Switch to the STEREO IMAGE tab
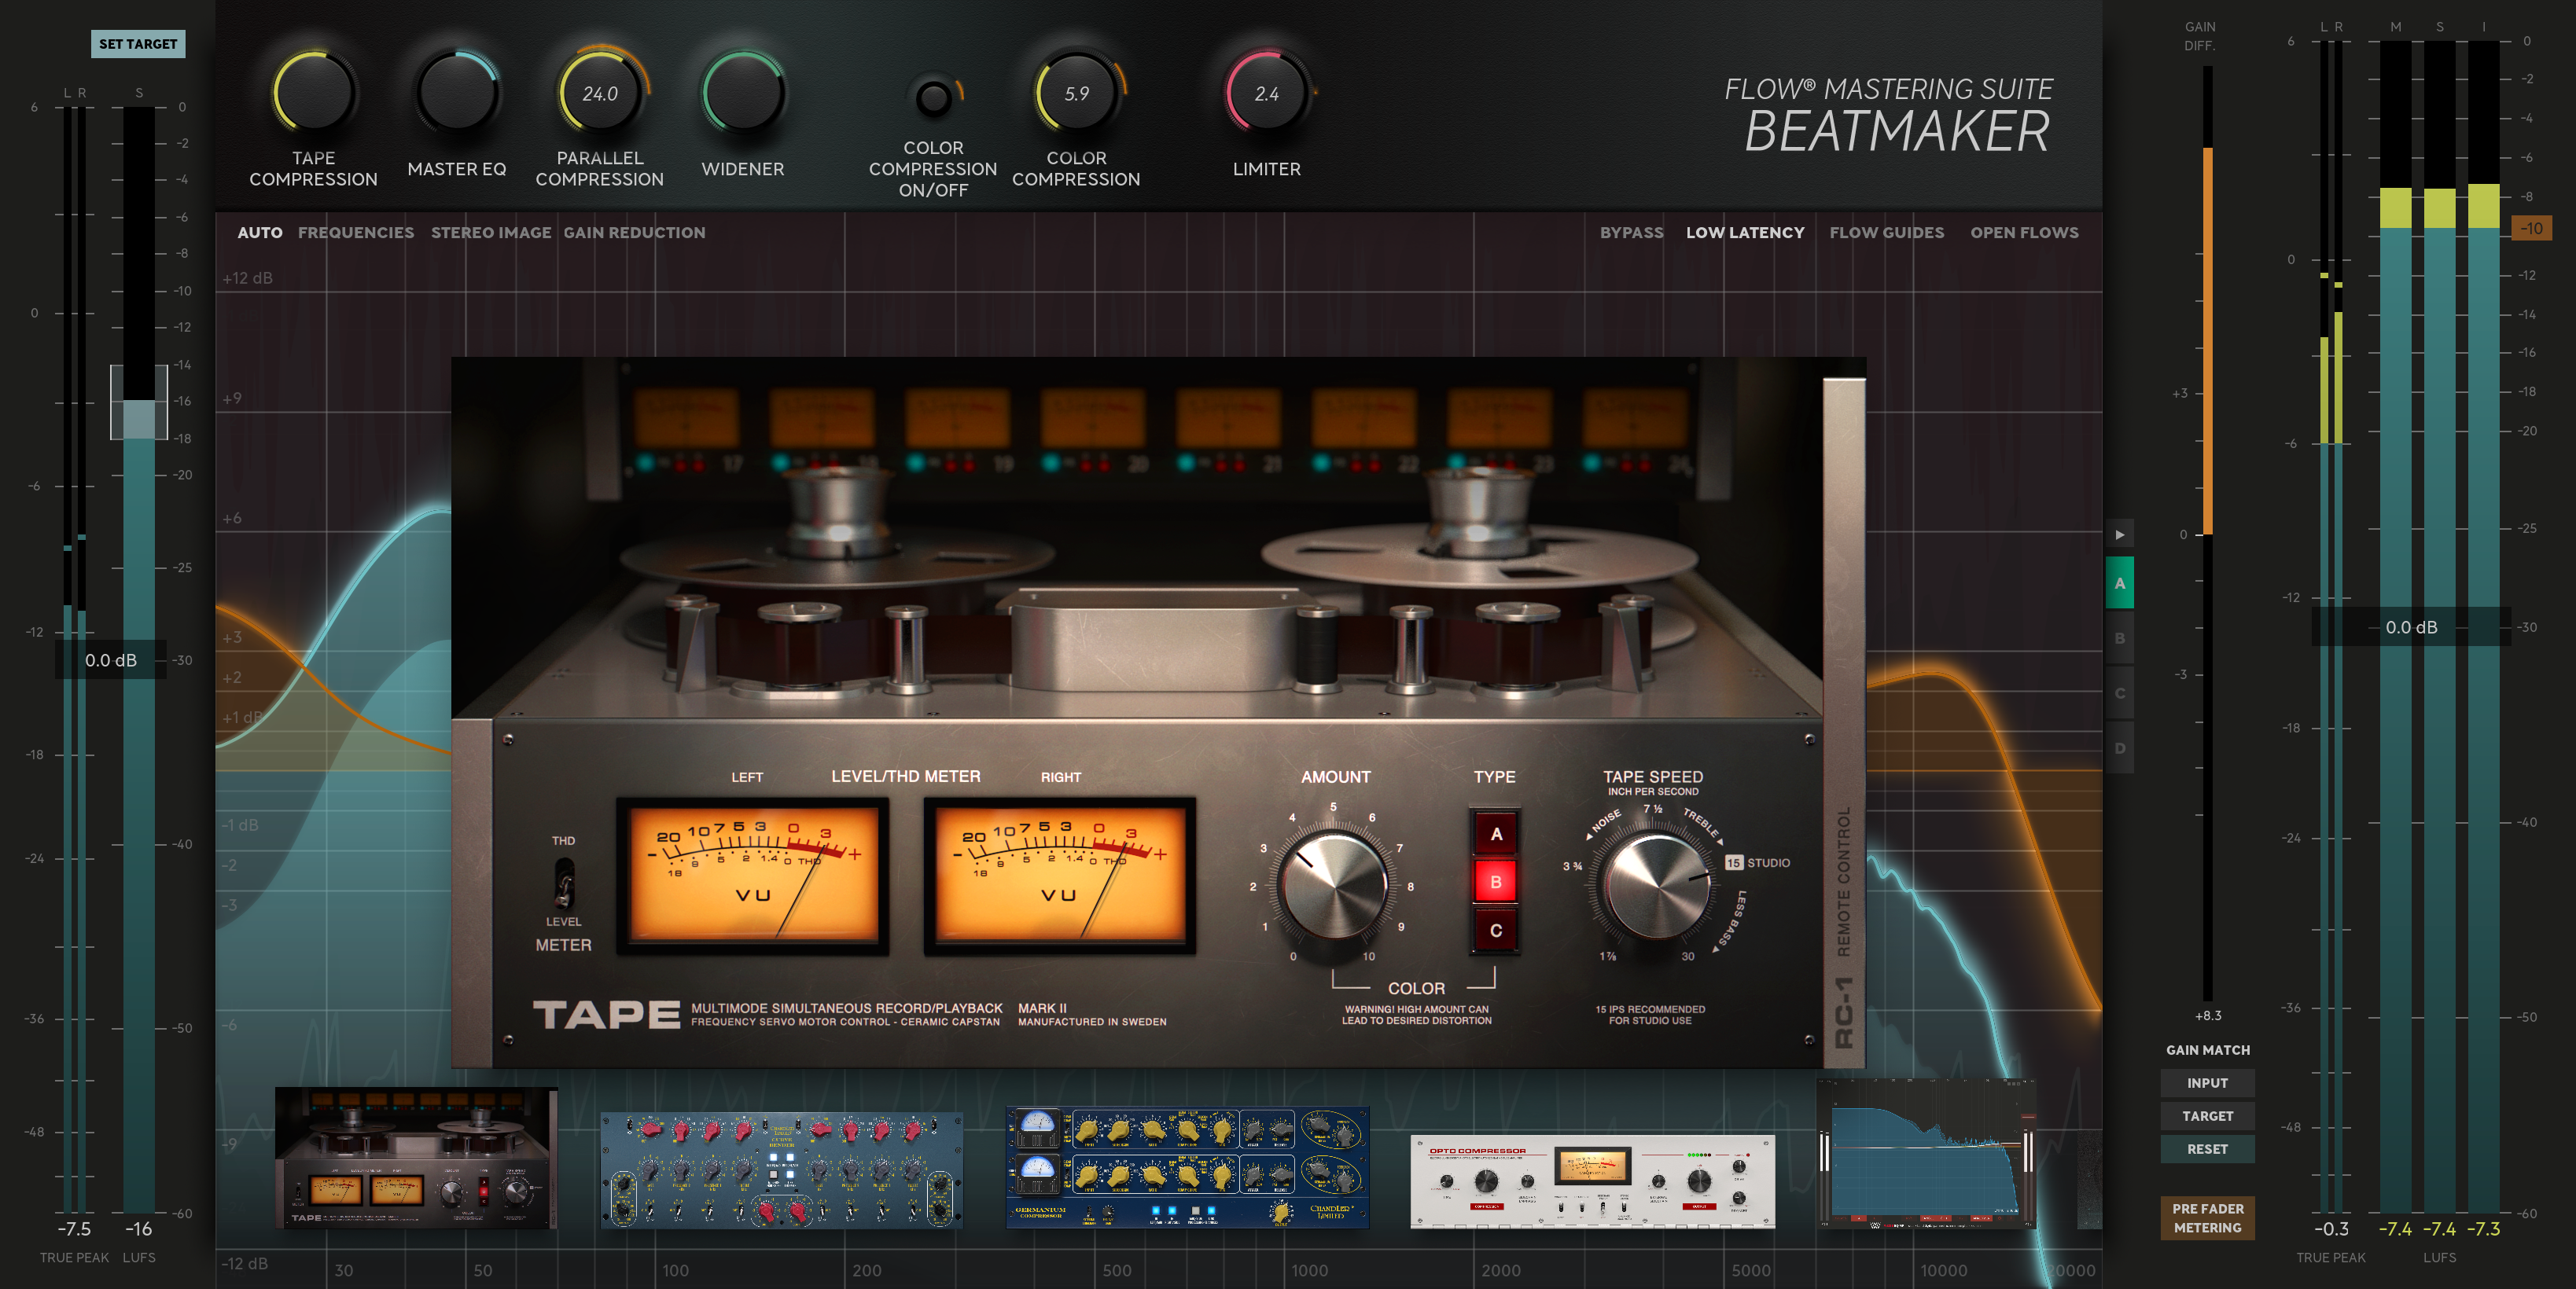 [491, 233]
